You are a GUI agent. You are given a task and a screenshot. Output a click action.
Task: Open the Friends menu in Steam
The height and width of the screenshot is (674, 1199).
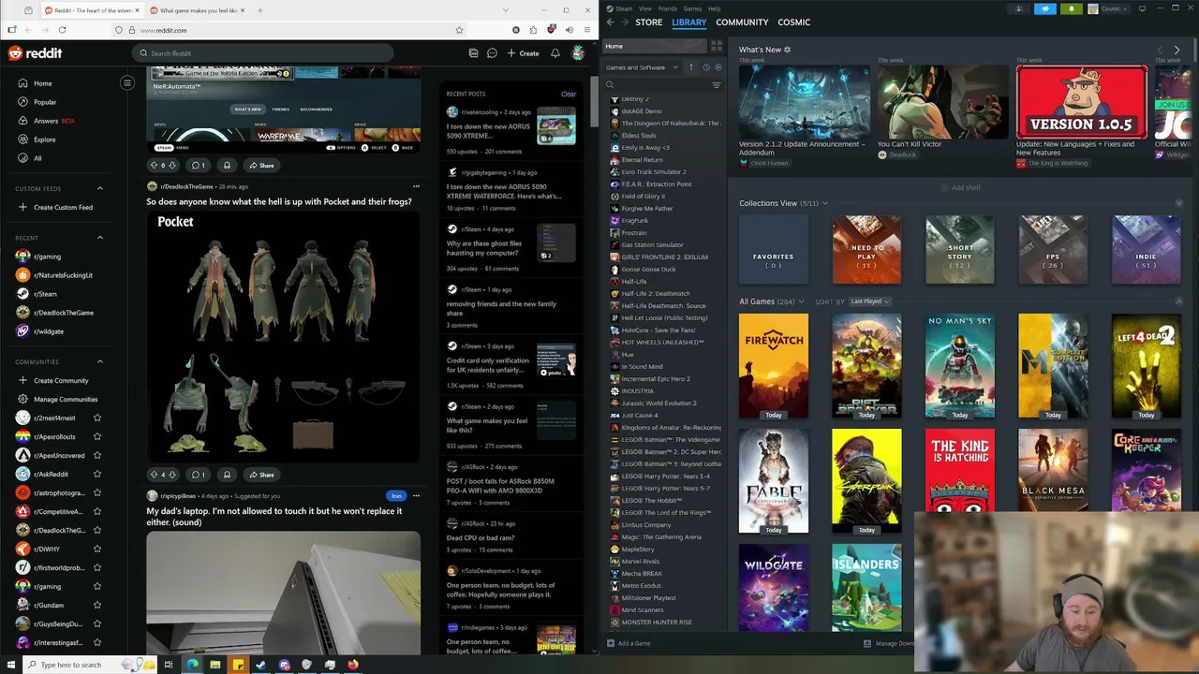668,8
